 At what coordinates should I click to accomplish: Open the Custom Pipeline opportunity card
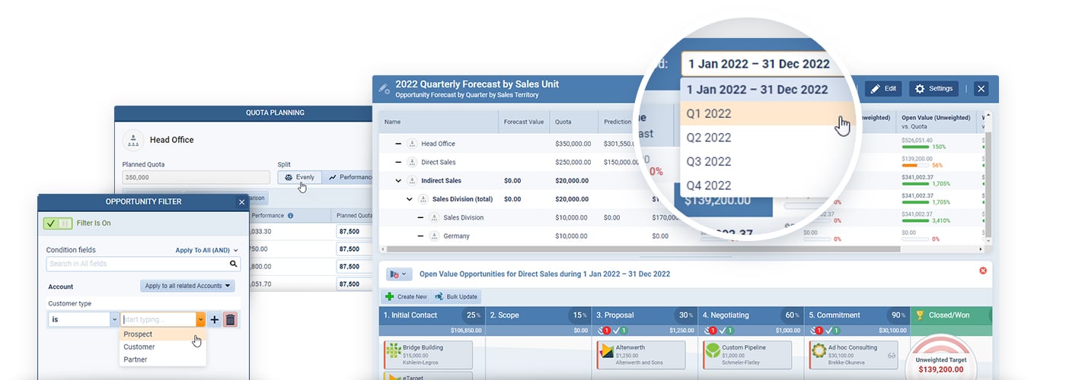click(747, 355)
